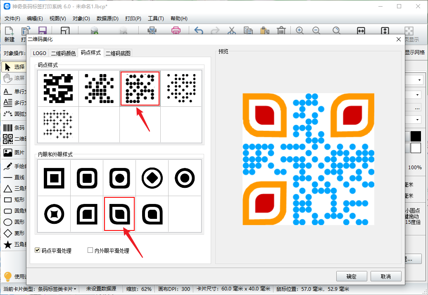Choose the small squares dot style
This screenshot has height=295, width=428.
(x=99, y=88)
